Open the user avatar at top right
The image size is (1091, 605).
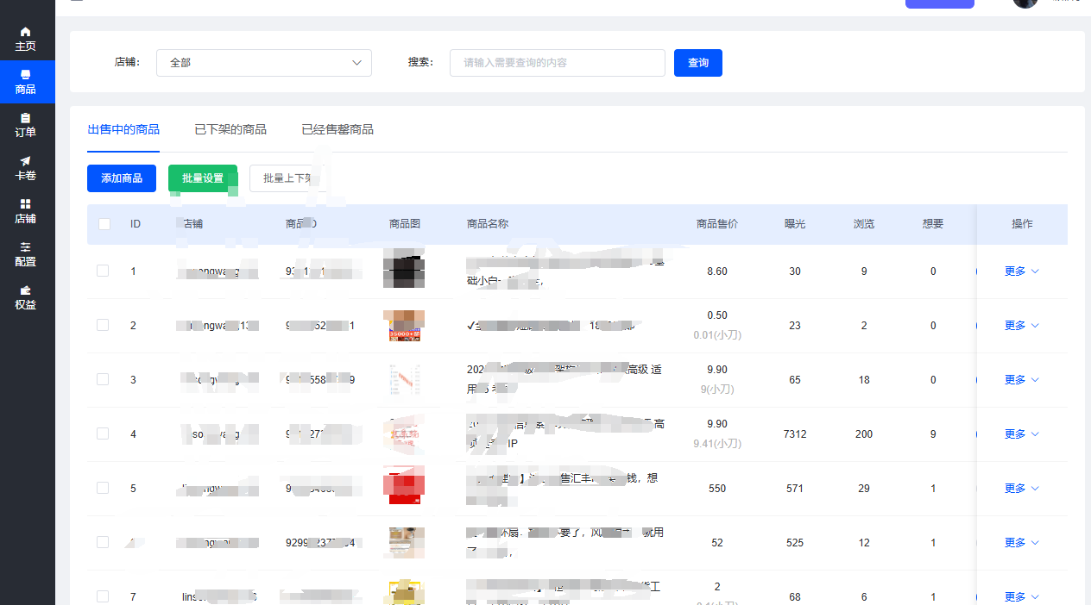pyautogui.click(x=1025, y=3)
